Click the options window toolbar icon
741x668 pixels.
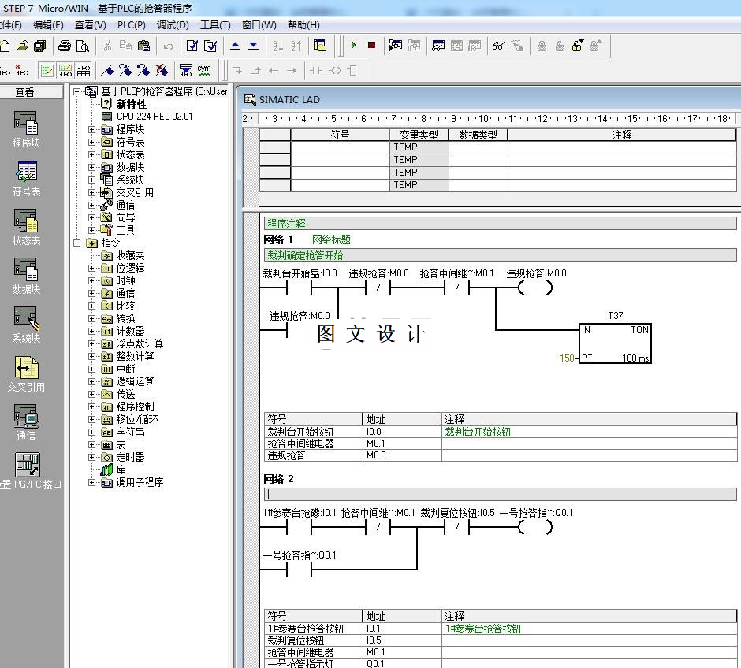coord(320,46)
